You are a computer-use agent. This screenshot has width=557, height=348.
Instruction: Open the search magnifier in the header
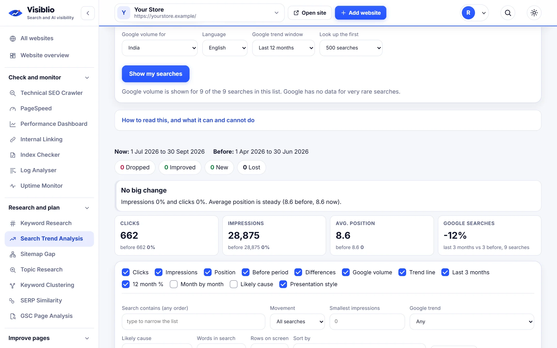click(x=508, y=13)
